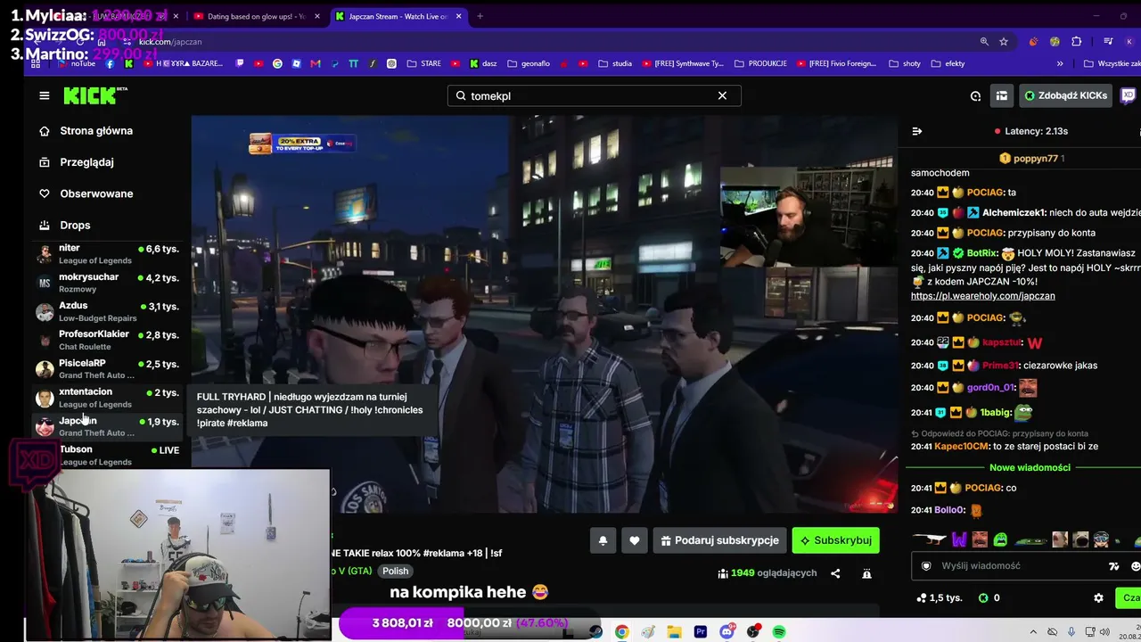Open the Kick hamburger sidebar menu
This screenshot has width=1141, height=642.
[44, 95]
